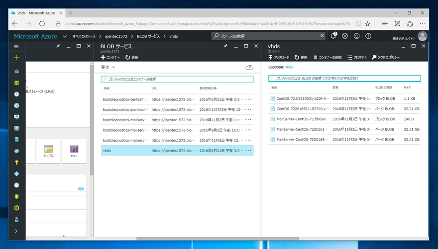Select the MailServer-CentOS-72.bb69a blob
The image size is (438, 249).
344,119
